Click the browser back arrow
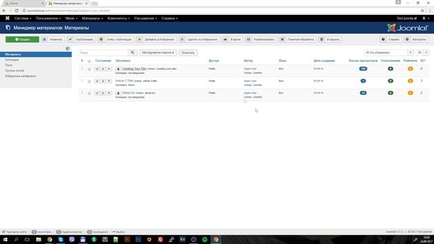This screenshot has width=434, height=244. [4, 11]
